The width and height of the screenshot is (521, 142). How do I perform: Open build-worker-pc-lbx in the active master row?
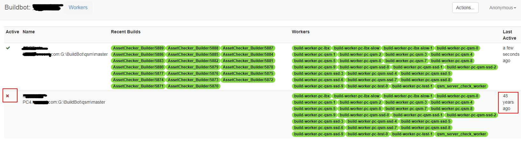pos(312,48)
